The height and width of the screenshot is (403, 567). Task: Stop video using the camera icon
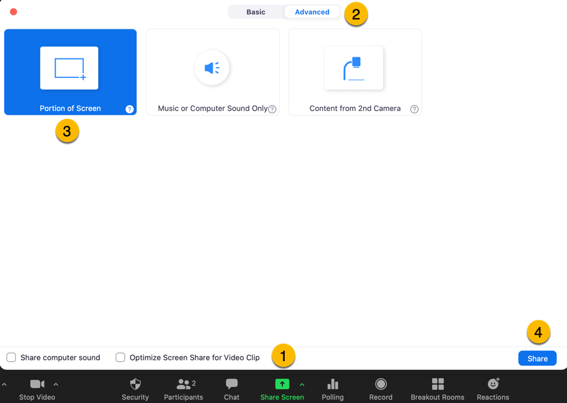point(37,385)
